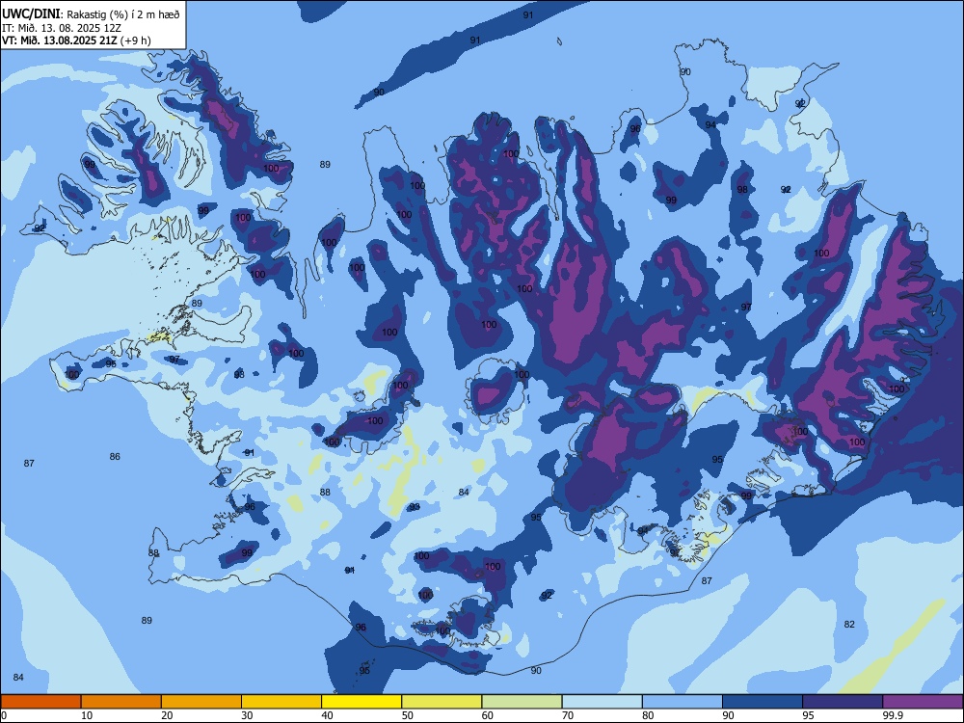Click the '30' tick label on legend

[247, 715]
